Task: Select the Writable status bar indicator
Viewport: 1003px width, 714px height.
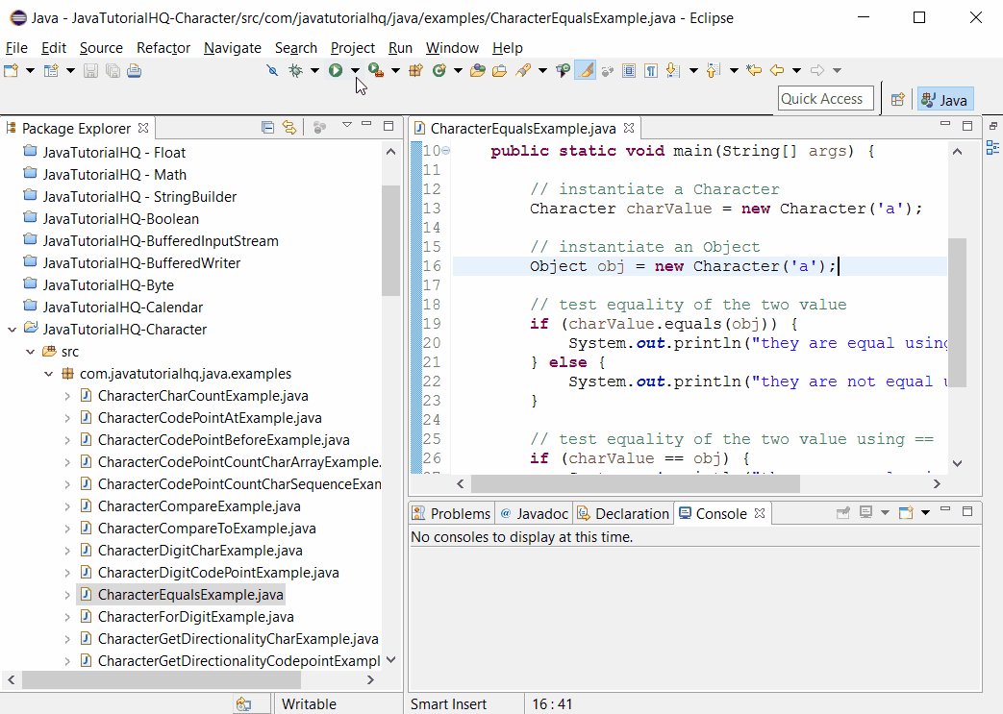Action: (x=314, y=703)
